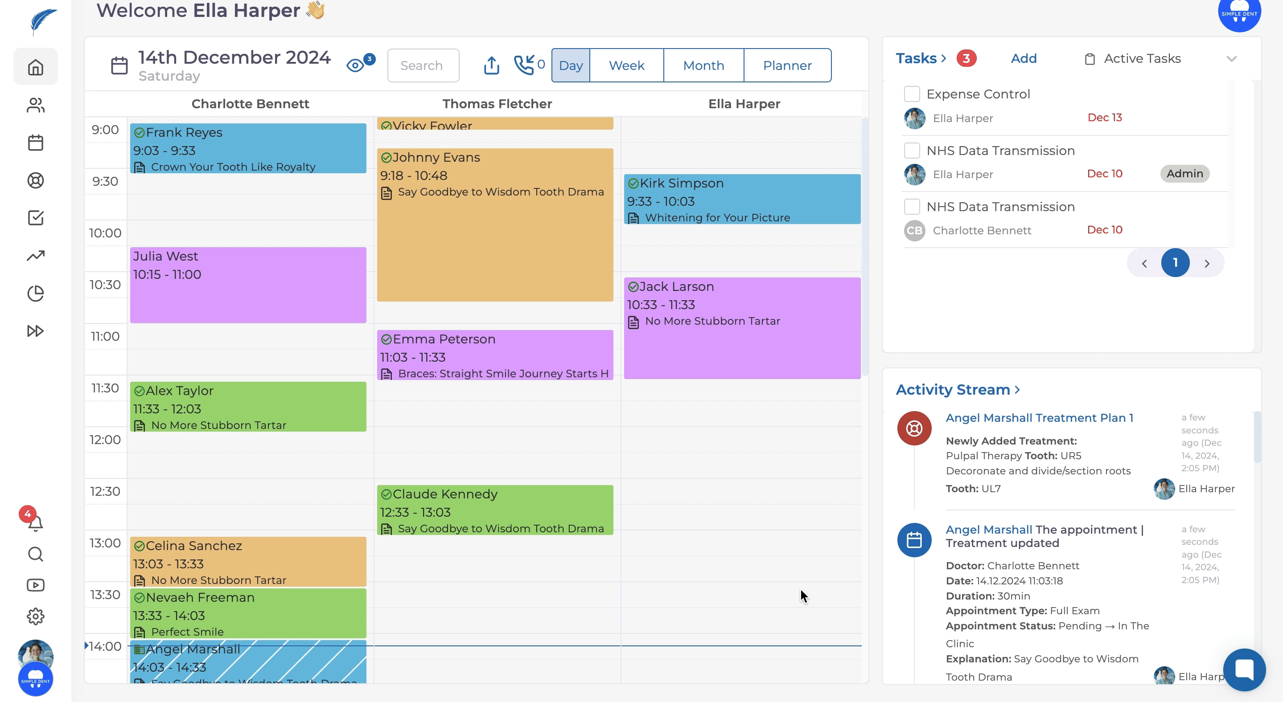The width and height of the screenshot is (1283, 702).
Task: Check the Expense Control task checkbox
Action: click(x=912, y=94)
